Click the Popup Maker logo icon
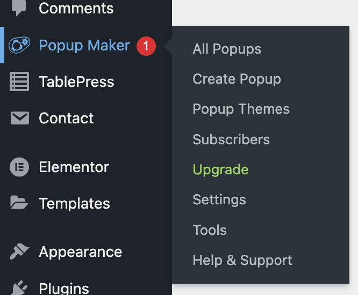Viewport: 358px width, 295px height. tap(19, 45)
